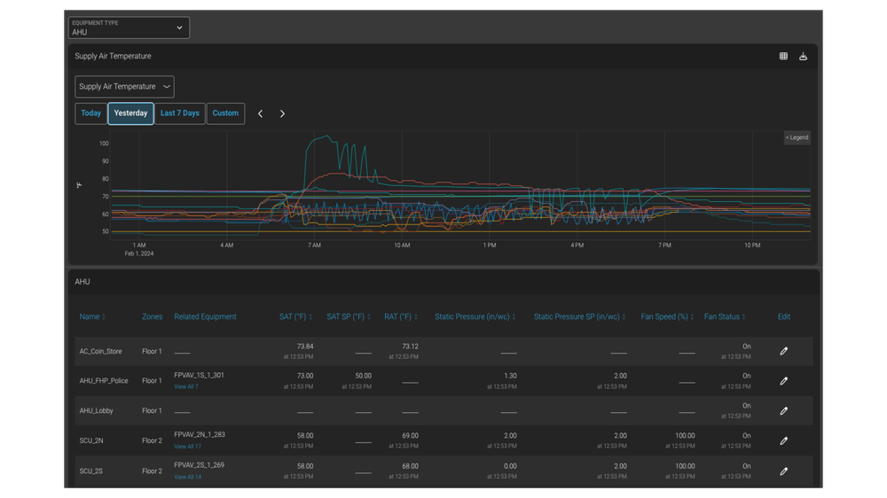This screenshot has height=498, width=887.
Task: Select the Today time range
Action: [91, 113]
